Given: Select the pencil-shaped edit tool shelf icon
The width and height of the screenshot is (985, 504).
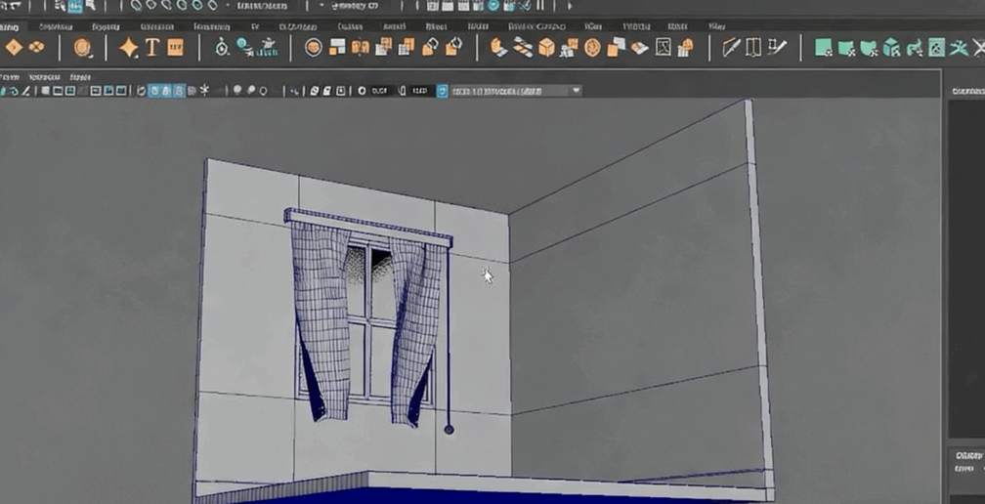Looking at the screenshot, I should (731, 47).
